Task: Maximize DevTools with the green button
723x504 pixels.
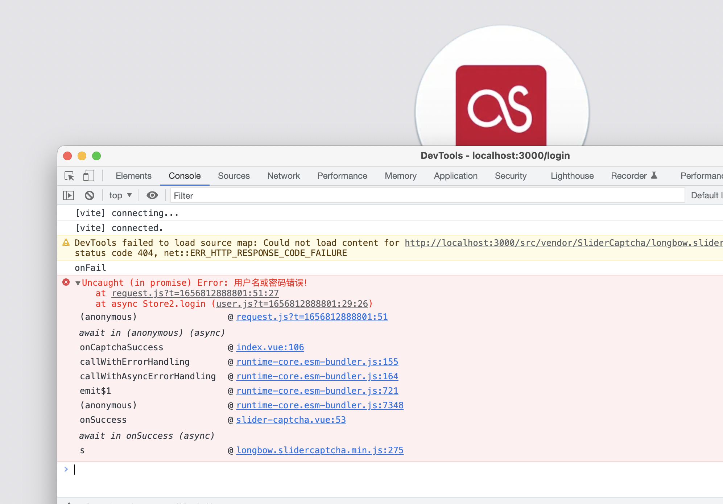Action: tap(96, 156)
